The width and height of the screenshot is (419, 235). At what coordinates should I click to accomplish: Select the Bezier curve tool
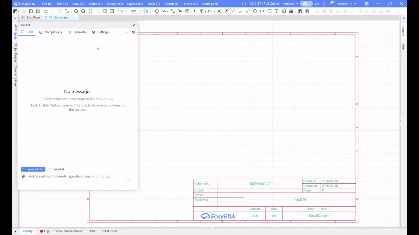click(x=248, y=11)
